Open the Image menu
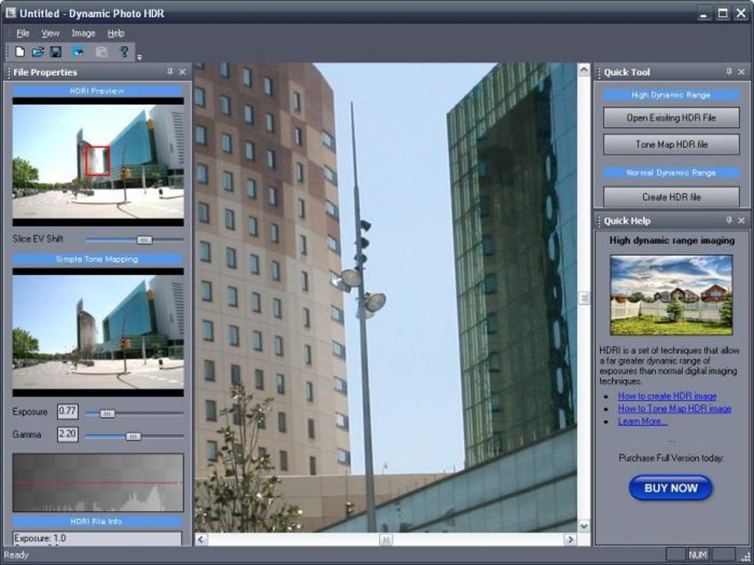The width and height of the screenshot is (754, 565). click(x=84, y=33)
